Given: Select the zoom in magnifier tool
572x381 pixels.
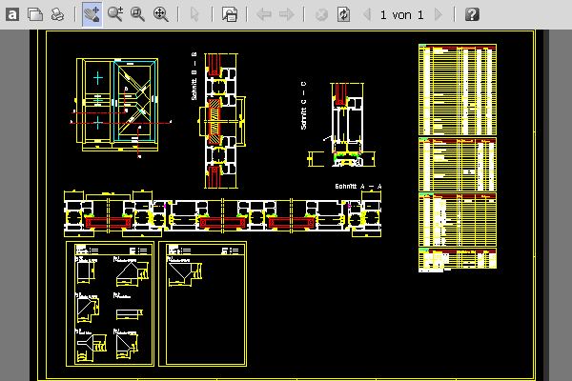Looking at the screenshot, I should click(115, 14).
